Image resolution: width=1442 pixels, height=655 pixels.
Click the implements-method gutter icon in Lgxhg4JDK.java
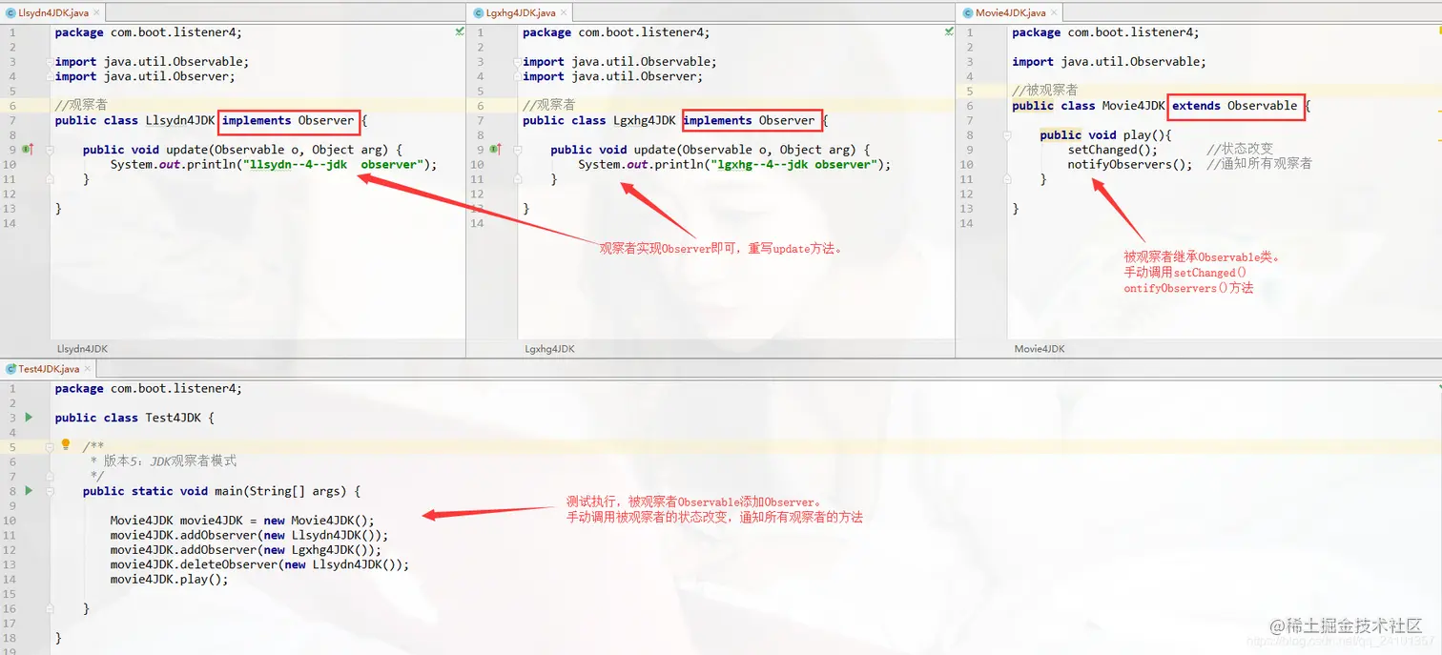point(495,150)
